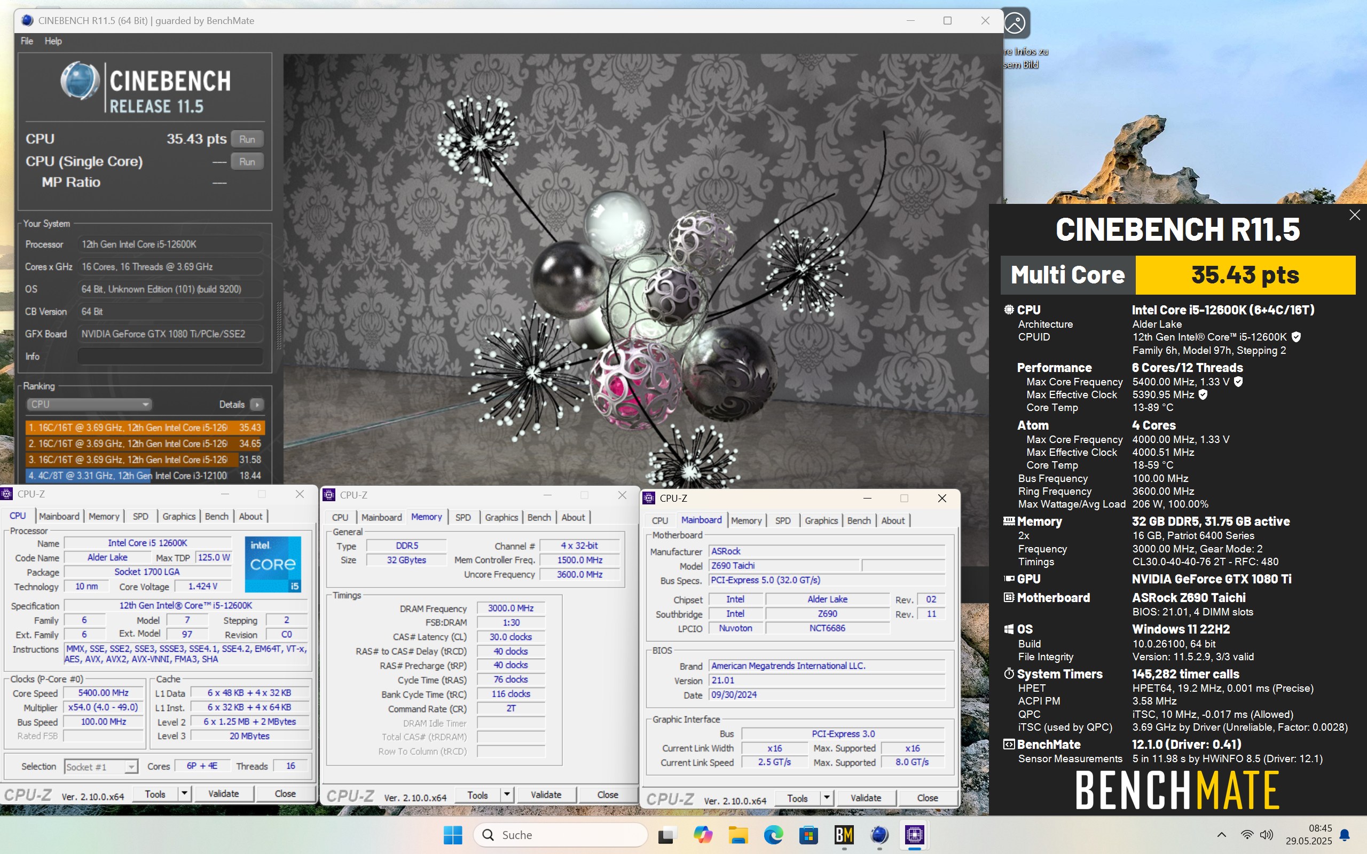The image size is (1367, 854).
Task: Click the Intel Core i5 logo
Action: coord(273,564)
